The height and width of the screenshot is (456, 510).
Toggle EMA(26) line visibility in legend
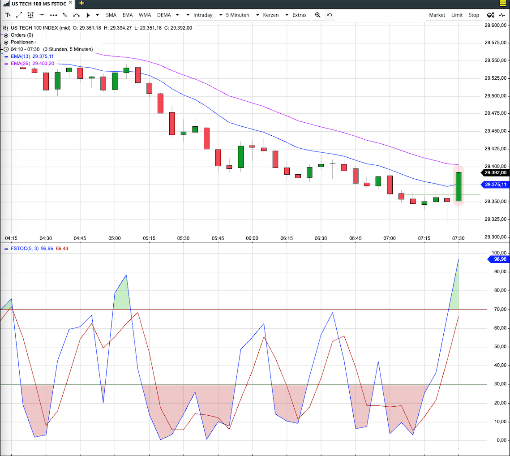[x=7, y=64]
